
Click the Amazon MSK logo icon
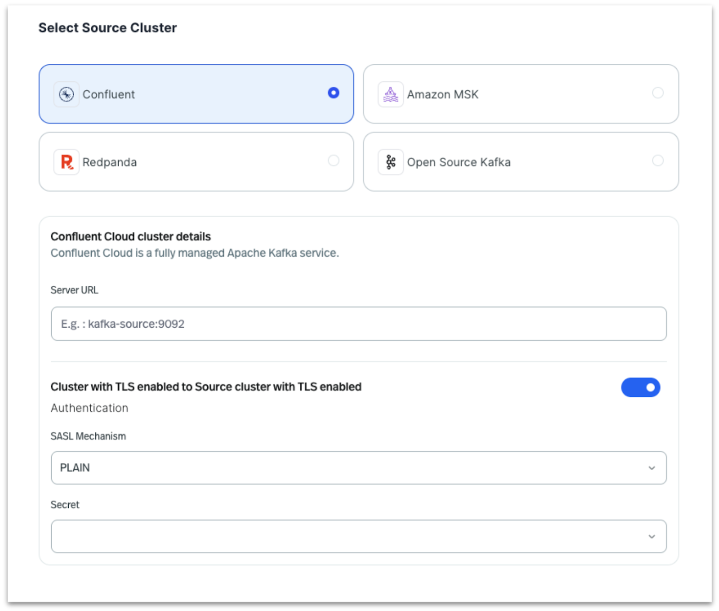click(x=391, y=94)
